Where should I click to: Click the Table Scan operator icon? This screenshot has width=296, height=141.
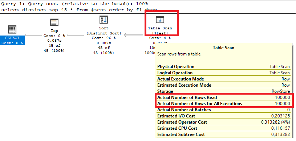[x=160, y=20]
